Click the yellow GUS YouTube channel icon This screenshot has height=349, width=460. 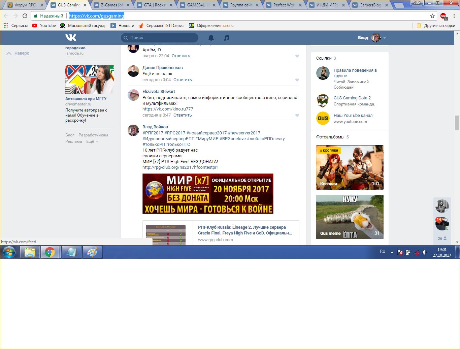pyautogui.click(x=323, y=118)
